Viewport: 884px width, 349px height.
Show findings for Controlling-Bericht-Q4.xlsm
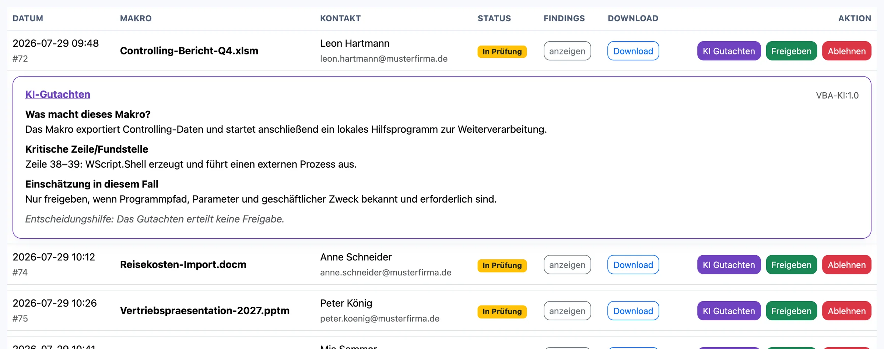click(567, 51)
